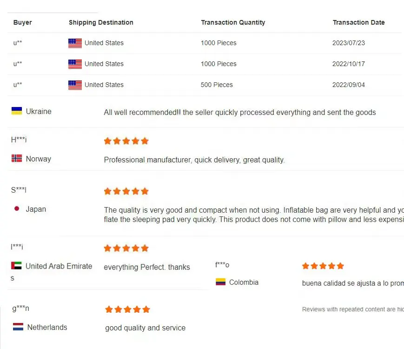The image size is (404, 349).
Task: Click reviewer name S***l
Action: point(19,190)
